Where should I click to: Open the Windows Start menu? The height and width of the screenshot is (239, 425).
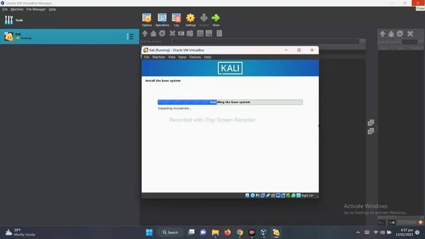tap(149, 232)
